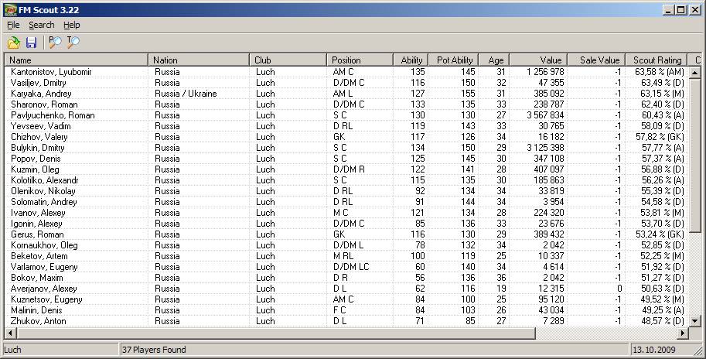706x359 pixels.
Task: Select the row Igonin, Alexey
Action: pos(346,224)
